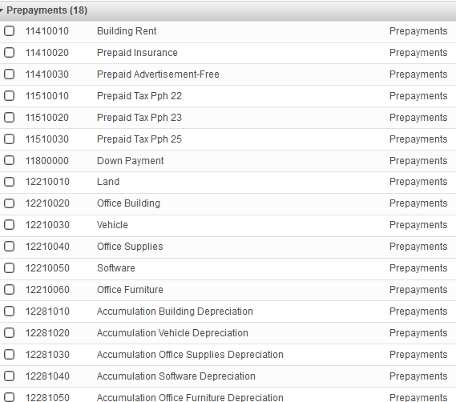Enable the checkbox for Prepaid Tax Pph 22
The width and height of the screenshot is (456, 402).
point(9,95)
